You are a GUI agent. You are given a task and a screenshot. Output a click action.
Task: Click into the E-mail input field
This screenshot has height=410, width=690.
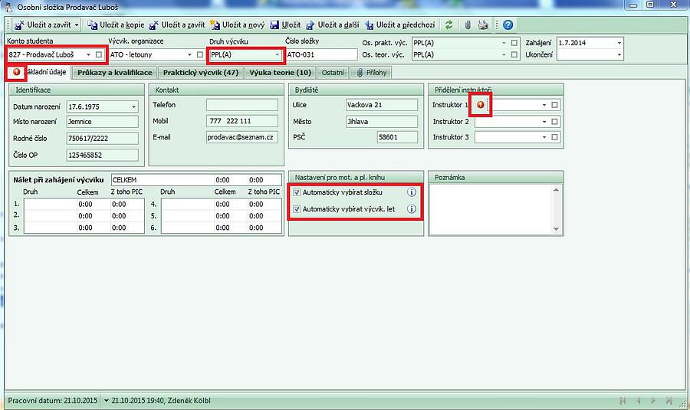(x=242, y=137)
